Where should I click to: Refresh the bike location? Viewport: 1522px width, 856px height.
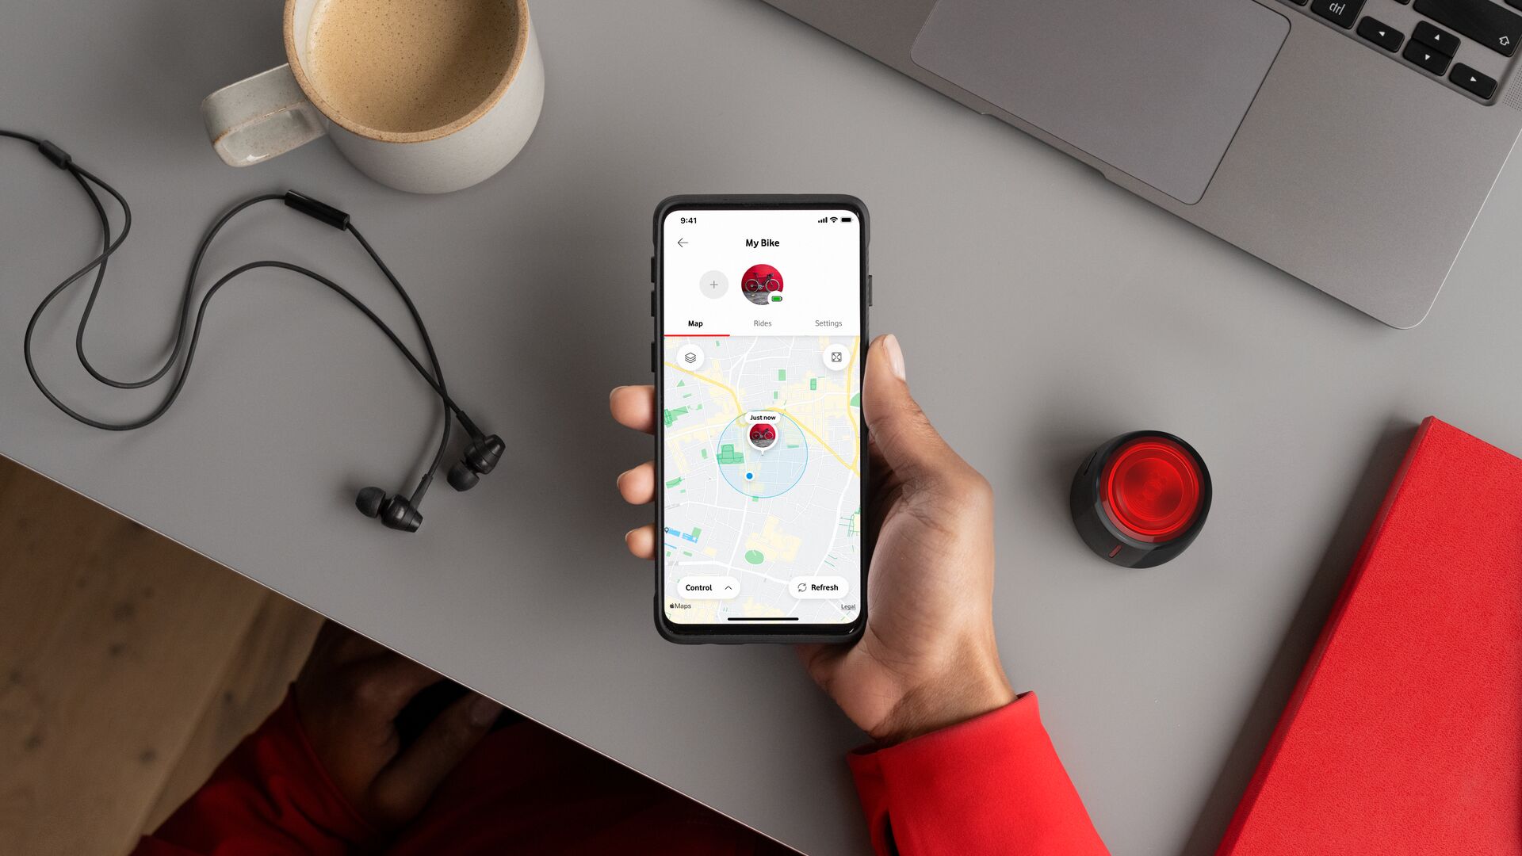click(x=819, y=587)
